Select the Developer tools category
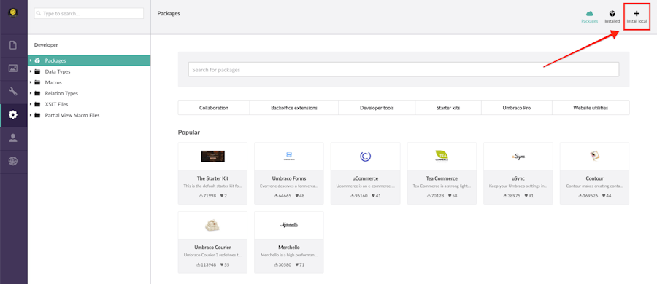 (x=377, y=108)
